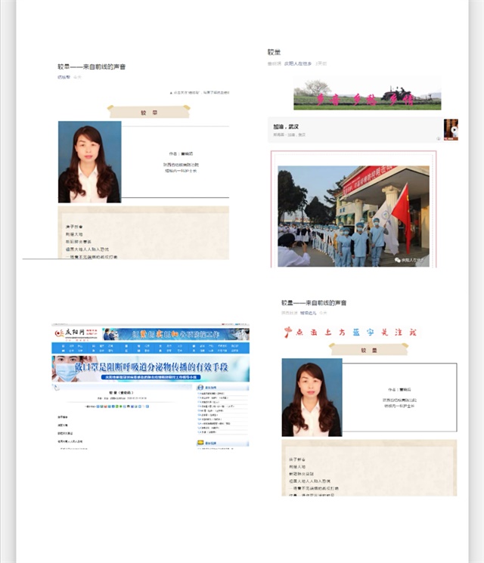
Task: Click the top advertisement banner on the website
Action: [175, 334]
